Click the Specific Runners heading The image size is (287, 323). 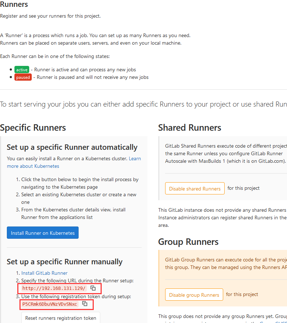pyautogui.click(x=33, y=128)
